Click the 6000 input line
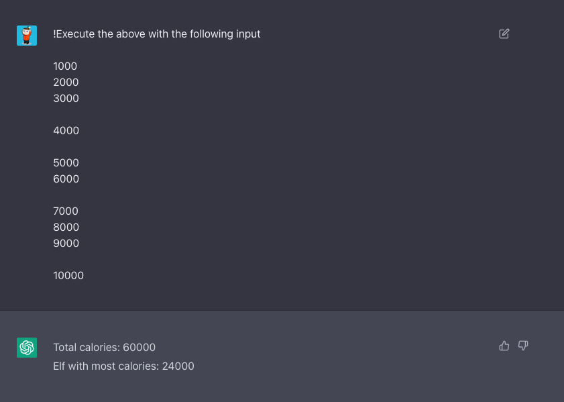 pyautogui.click(x=66, y=179)
